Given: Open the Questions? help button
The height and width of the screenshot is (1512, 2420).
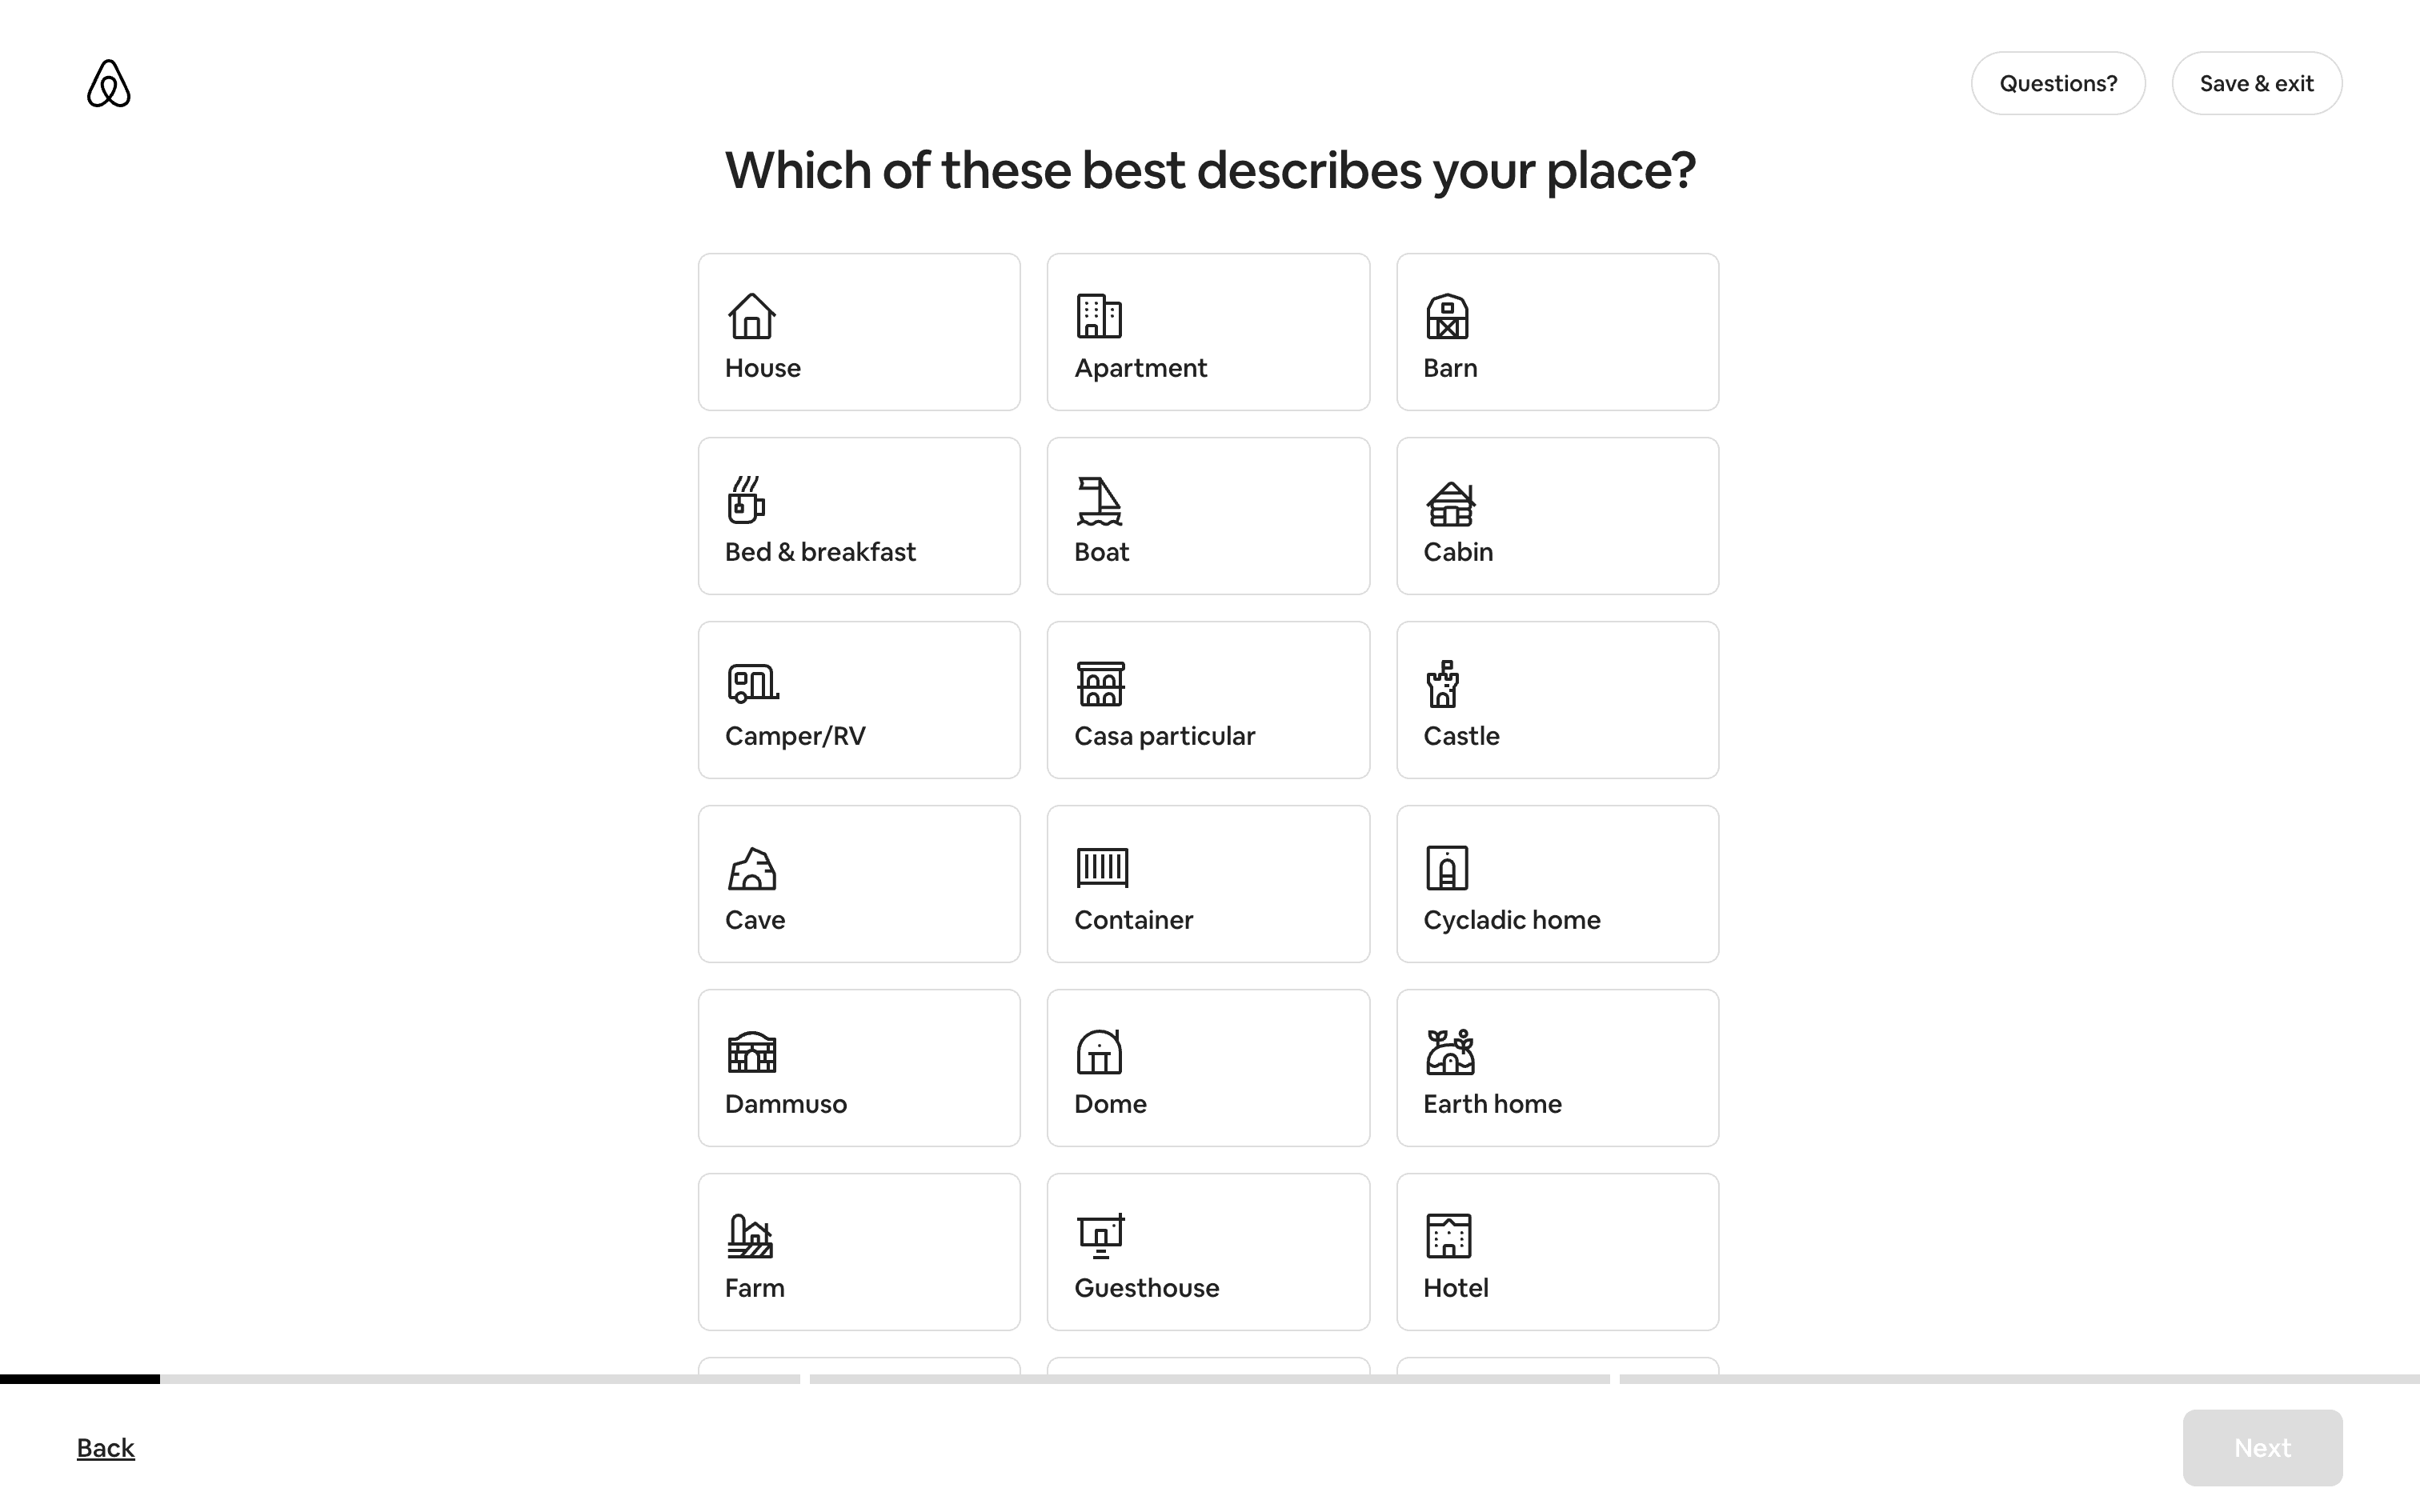Looking at the screenshot, I should 2058,83.
